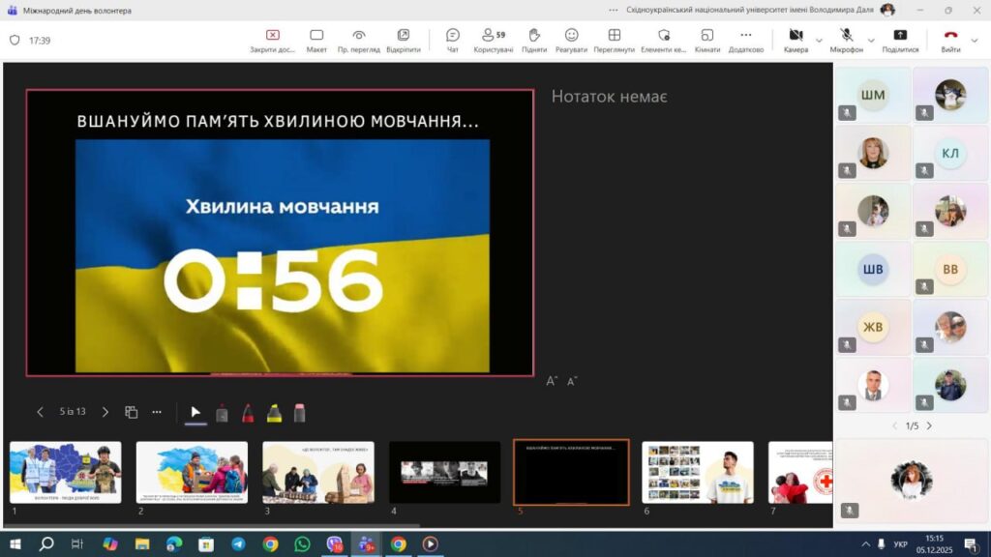Choose the eraser tool
991x557 pixels.
[299, 413]
